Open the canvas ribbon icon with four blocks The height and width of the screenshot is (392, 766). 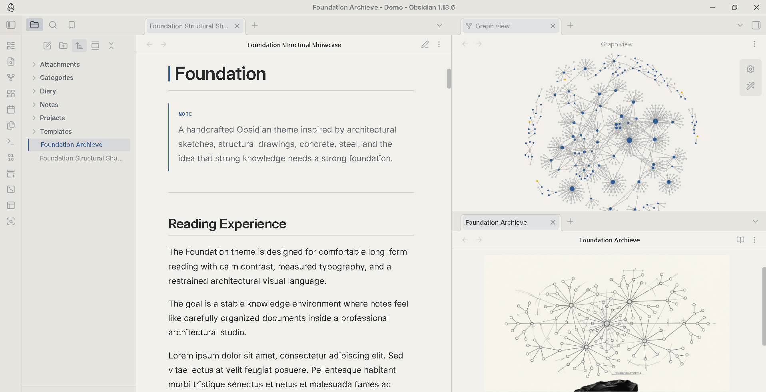pyautogui.click(x=11, y=93)
